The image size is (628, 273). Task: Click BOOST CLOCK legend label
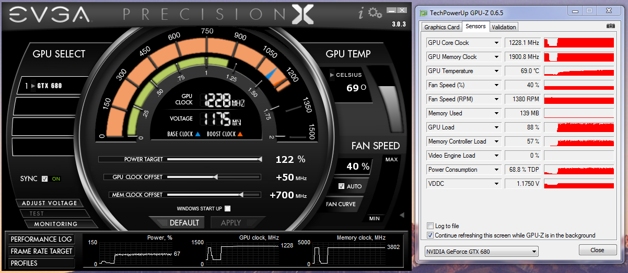pos(225,134)
